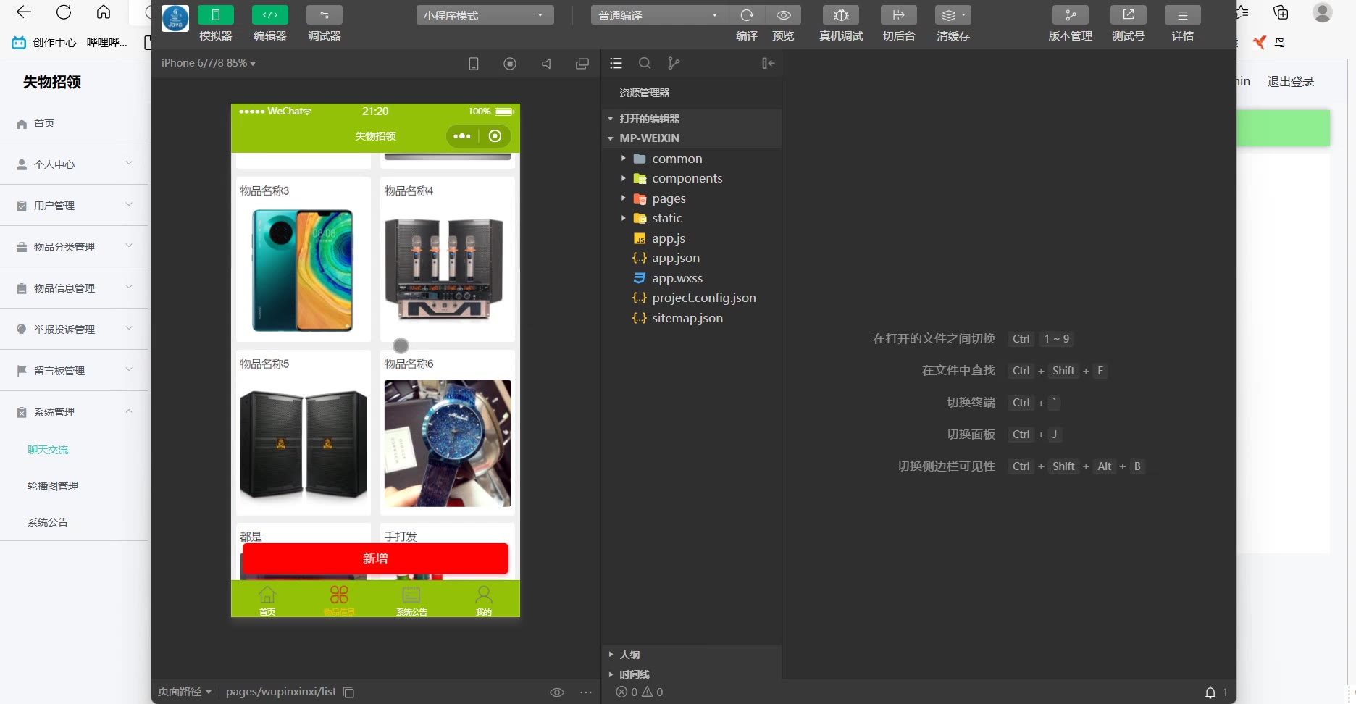The image size is (1356, 704).
Task: Expand user management in sidebar
Action: [74, 206]
